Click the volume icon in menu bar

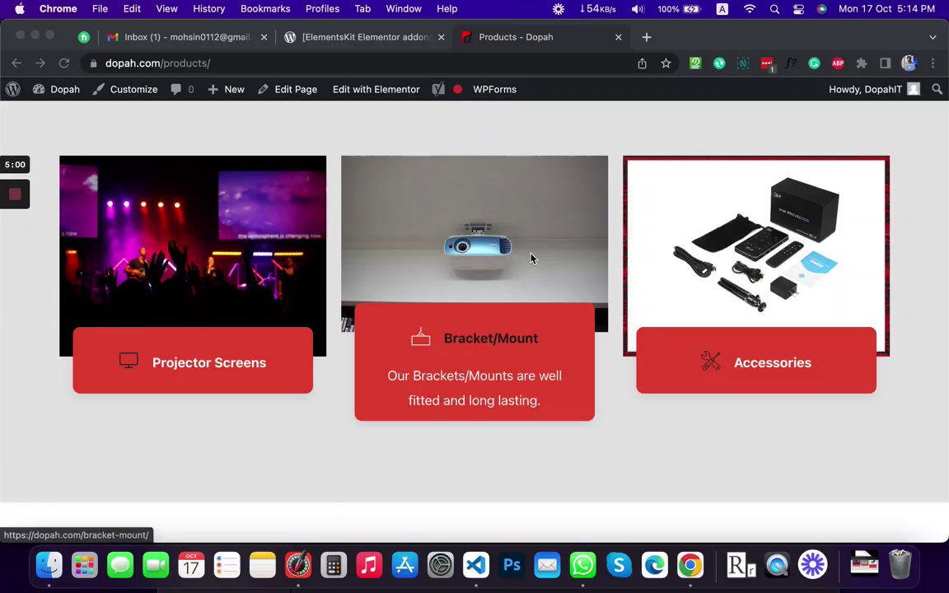(x=638, y=8)
